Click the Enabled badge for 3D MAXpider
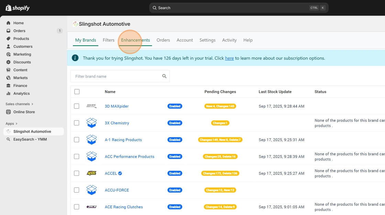This screenshot has width=385, height=215. point(175,106)
